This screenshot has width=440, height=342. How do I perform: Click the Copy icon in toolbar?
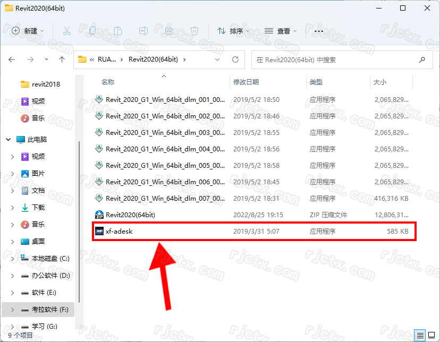click(x=92, y=31)
